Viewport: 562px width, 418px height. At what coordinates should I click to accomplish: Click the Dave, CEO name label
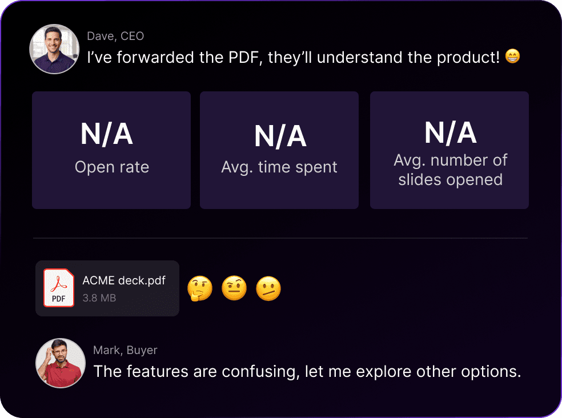point(115,36)
